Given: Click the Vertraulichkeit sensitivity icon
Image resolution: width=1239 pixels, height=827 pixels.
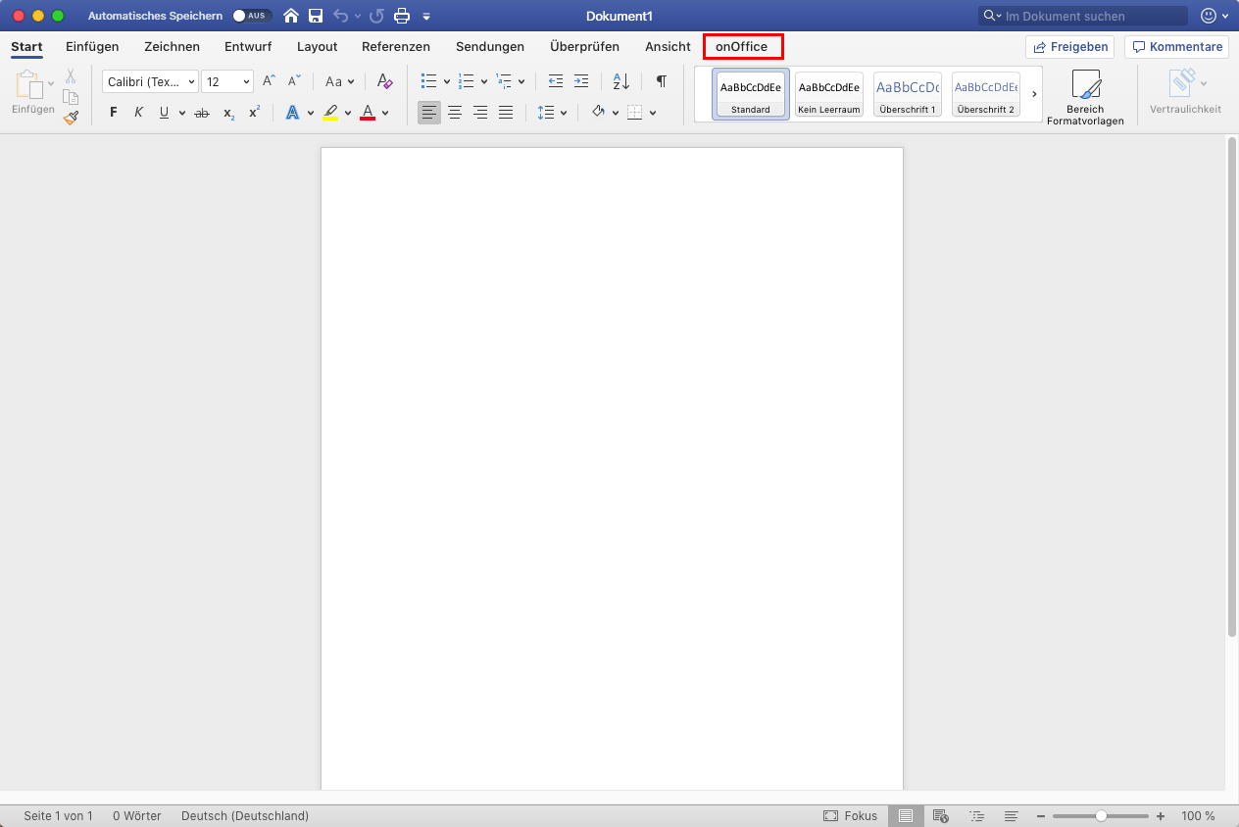Looking at the screenshot, I should pyautogui.click(x=1184, y=83).
